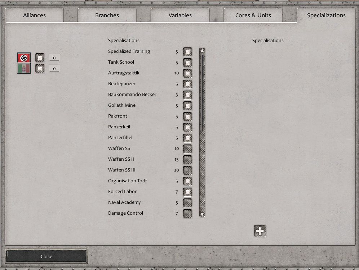Toggle the Goliath Mine checkbox
Screen dimensions: 359x270
(x=187, y=106)
